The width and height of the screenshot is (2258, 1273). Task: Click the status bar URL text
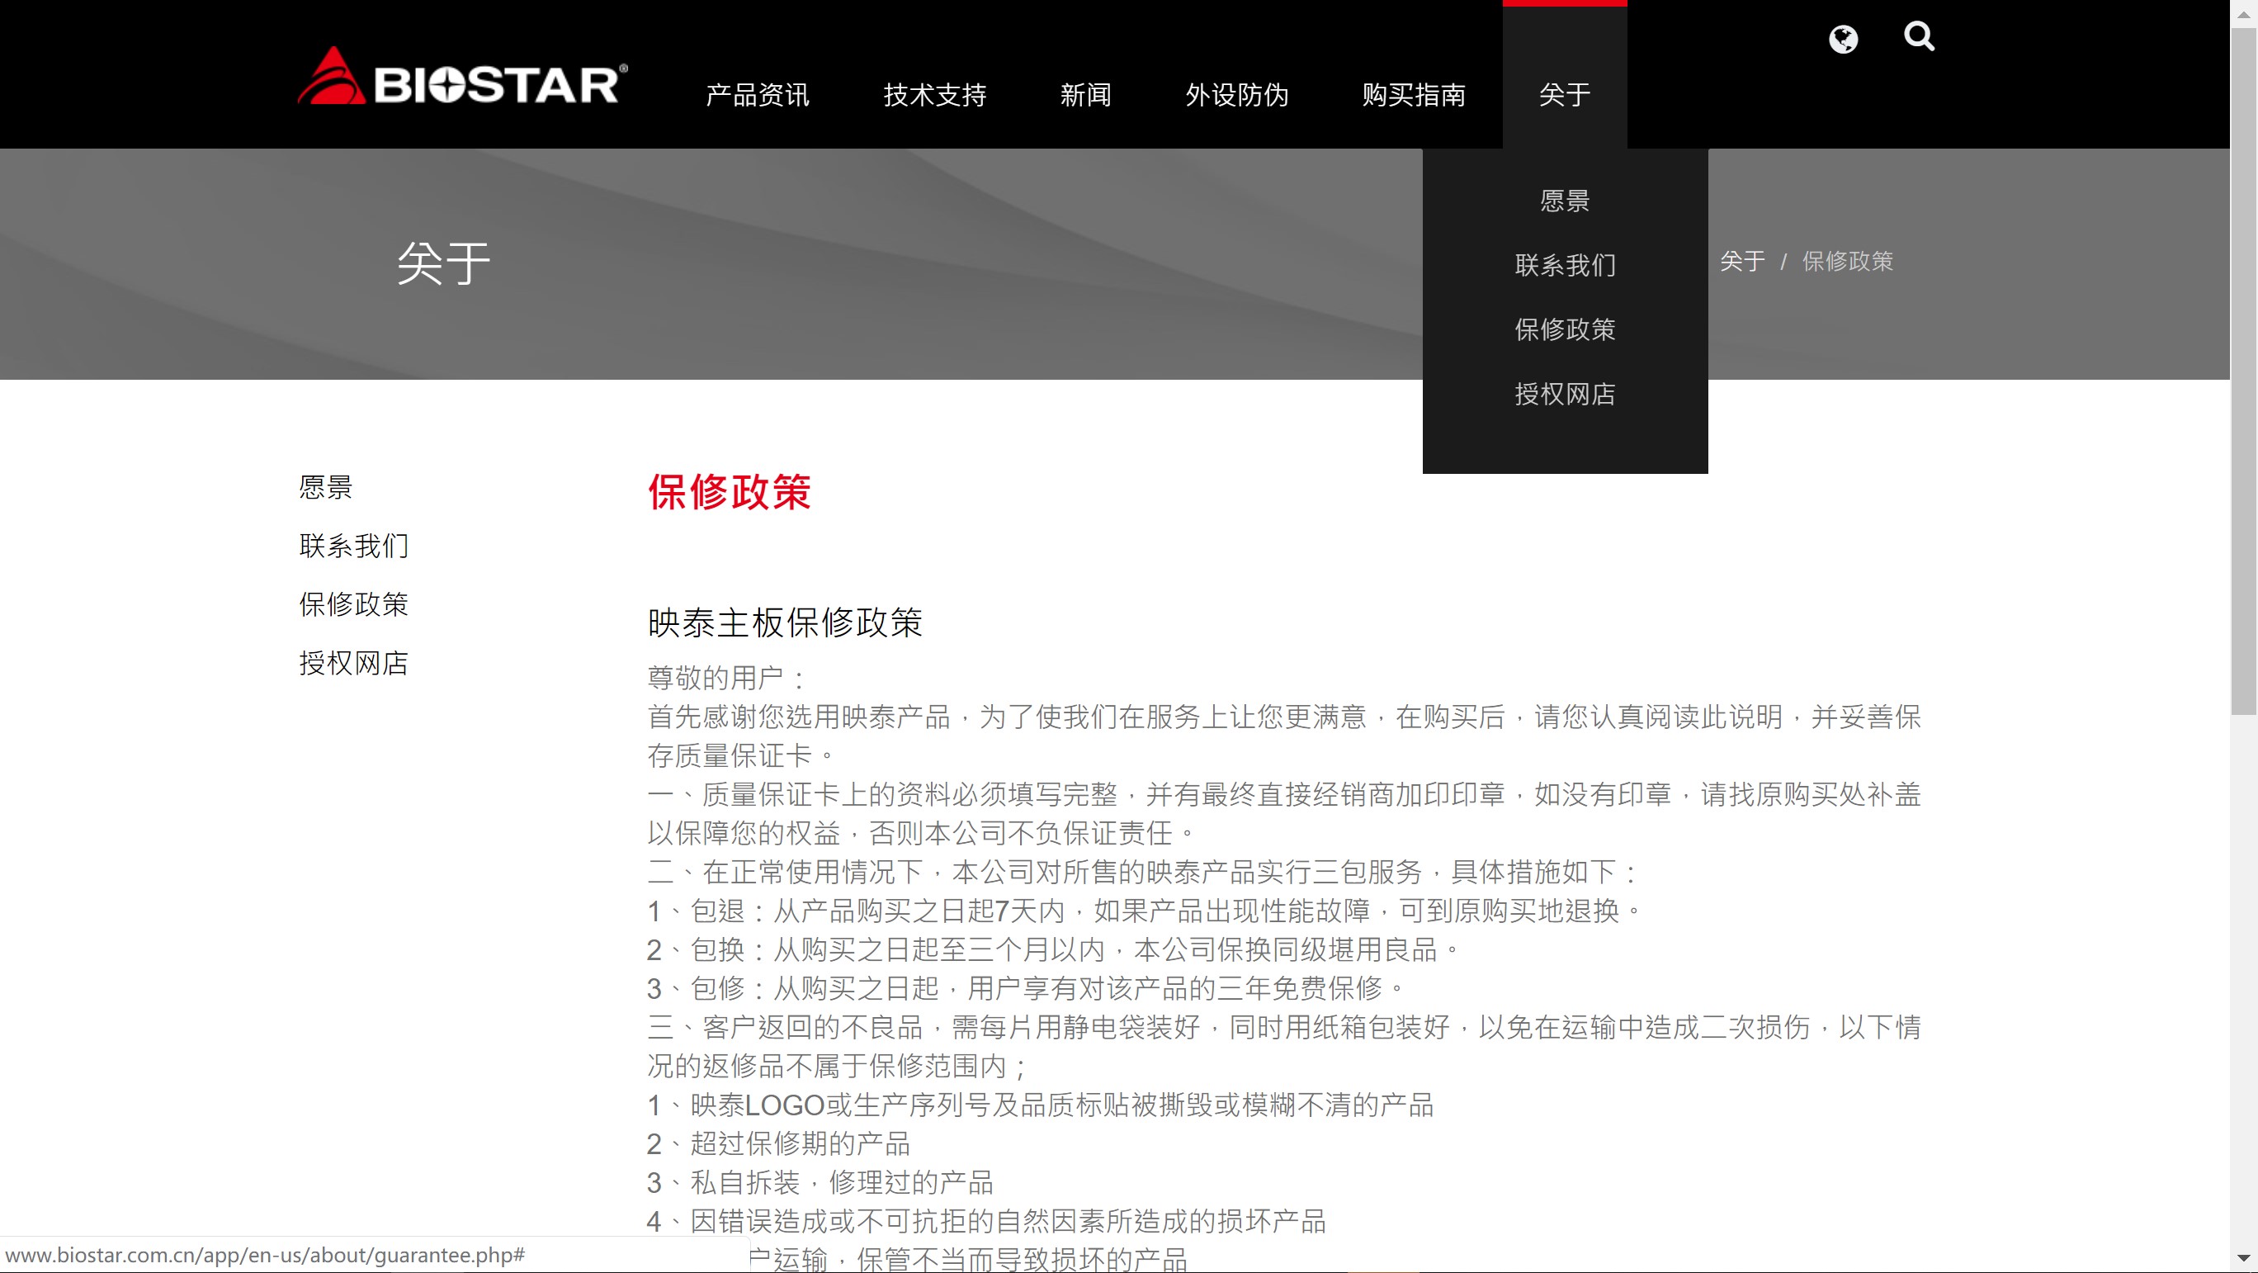tap(265, 1255)
